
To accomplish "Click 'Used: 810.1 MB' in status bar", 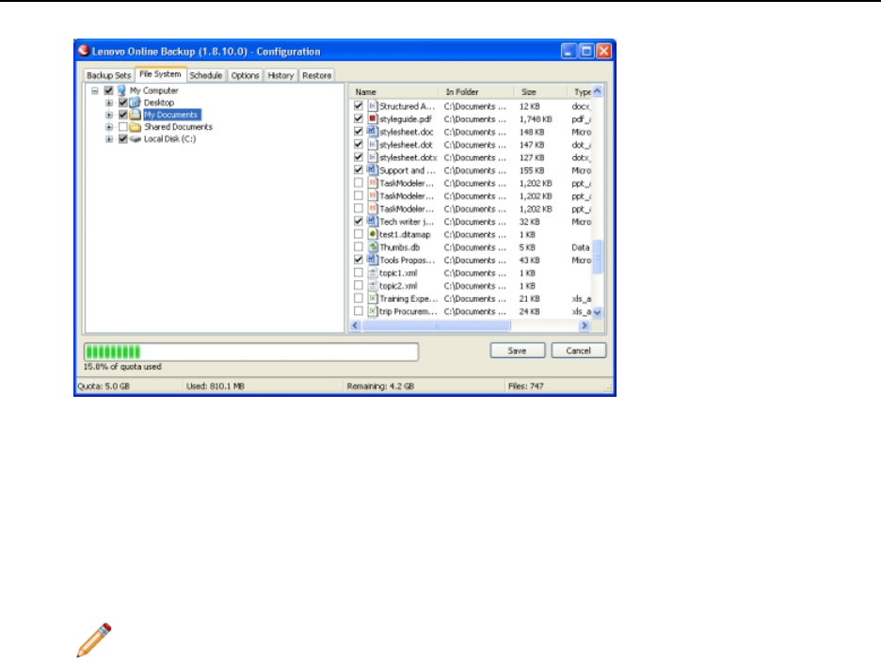I will pyautogui.click(x=216, y=386).
